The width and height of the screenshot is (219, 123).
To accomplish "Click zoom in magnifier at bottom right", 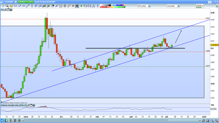I will point(216,121).
